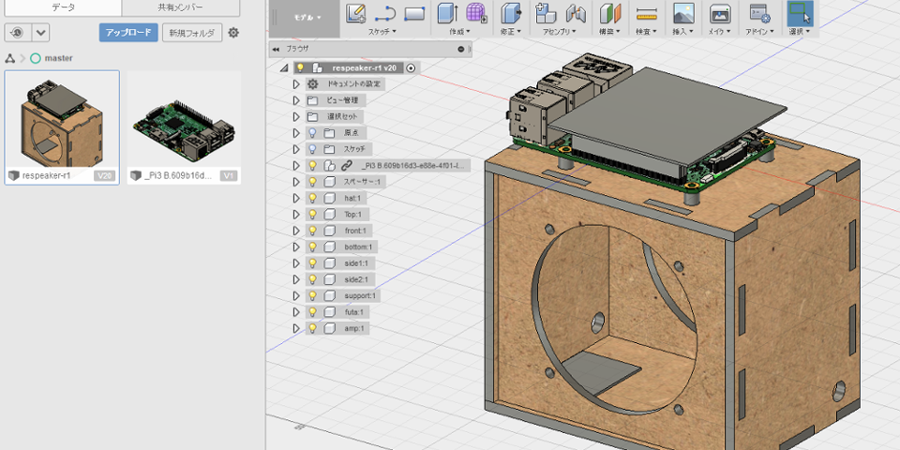Expand the support:1 node

point(296,296)
